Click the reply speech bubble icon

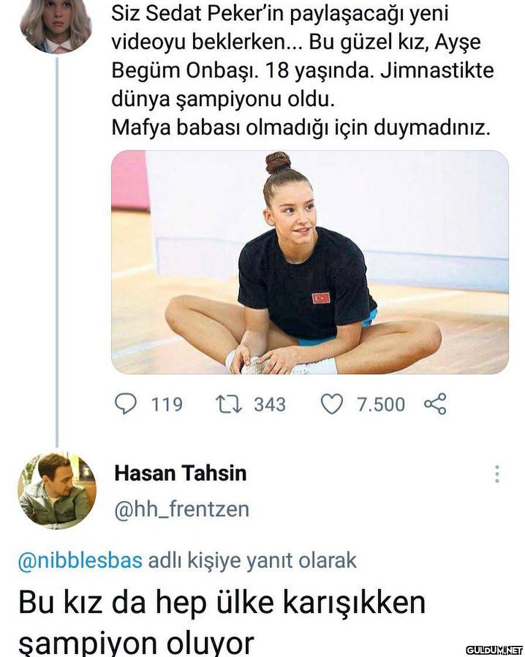[124, 404]
